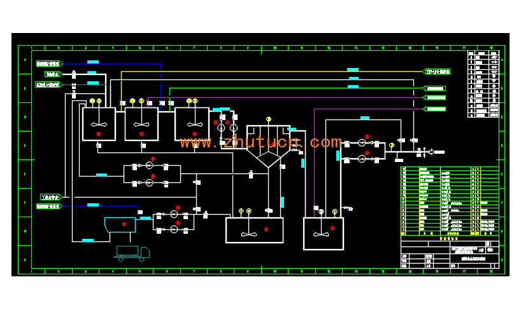Screen dimensions: 521x310
Task: Select the rightmost of the three mixing tanks
Action: click(192, 124)
